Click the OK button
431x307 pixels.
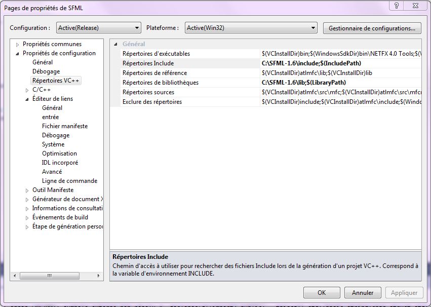coord(322,292)
